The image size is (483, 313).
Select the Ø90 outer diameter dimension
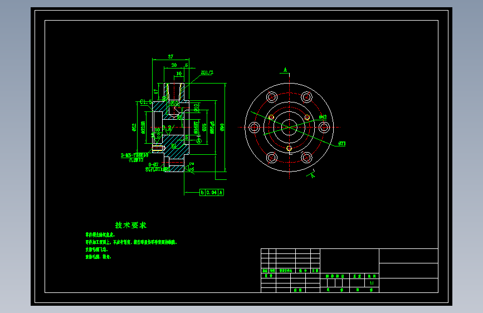point(222,128)
